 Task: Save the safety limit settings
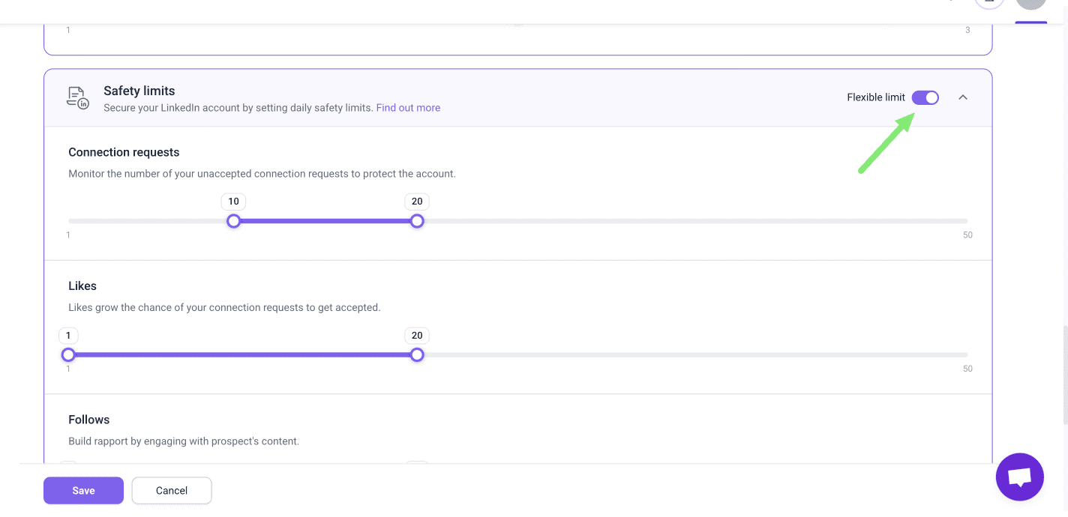pos(83,491)
